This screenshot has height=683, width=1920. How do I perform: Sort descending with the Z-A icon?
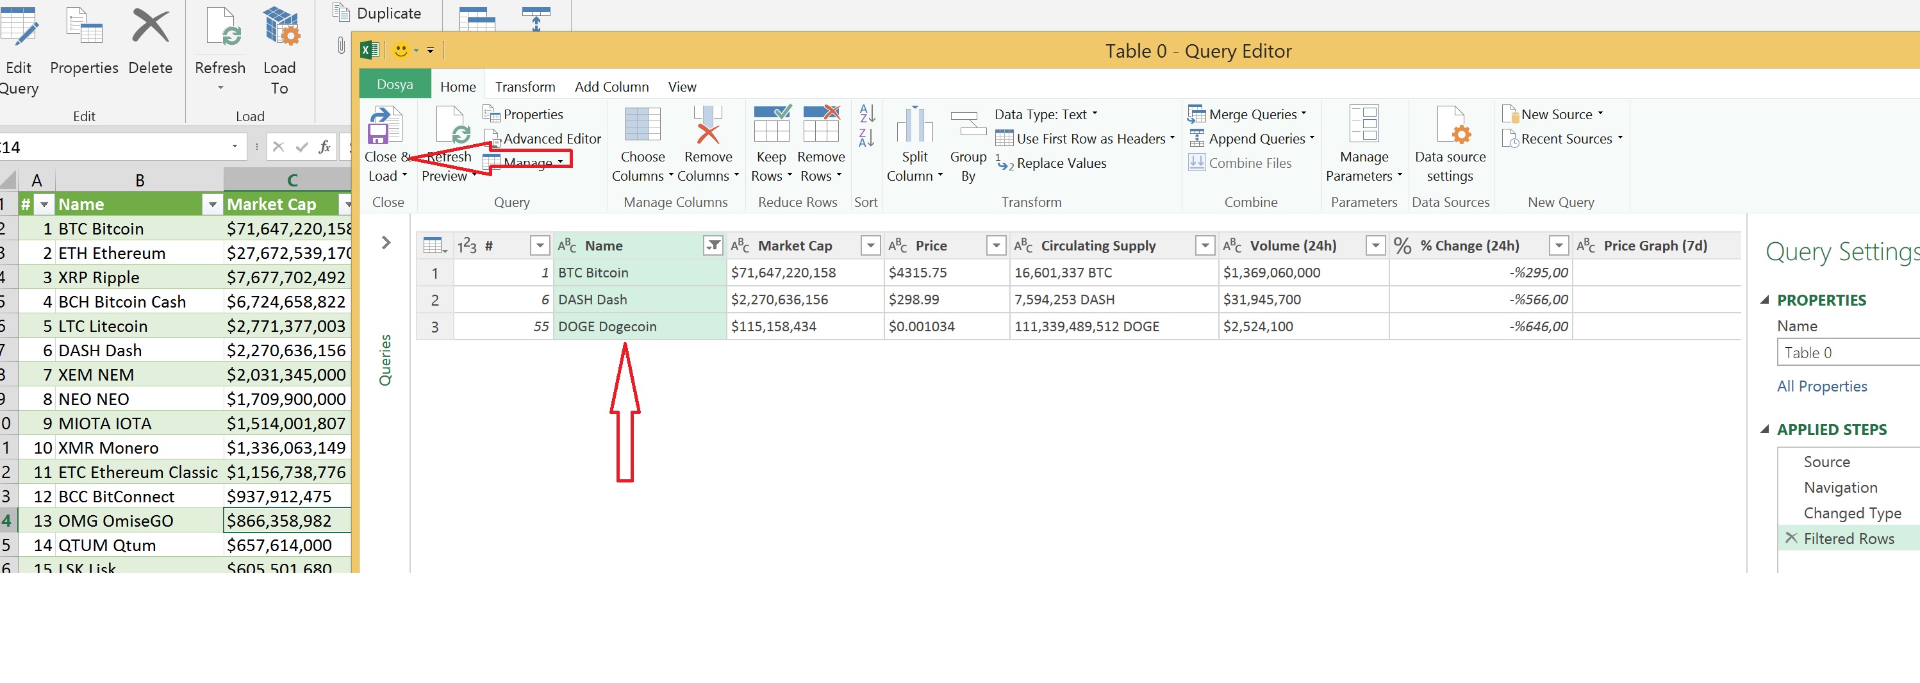(x=867, y=138)
